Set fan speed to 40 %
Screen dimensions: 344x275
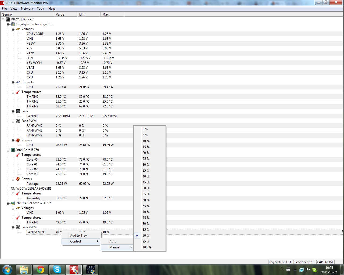click(x=149, y=176)
